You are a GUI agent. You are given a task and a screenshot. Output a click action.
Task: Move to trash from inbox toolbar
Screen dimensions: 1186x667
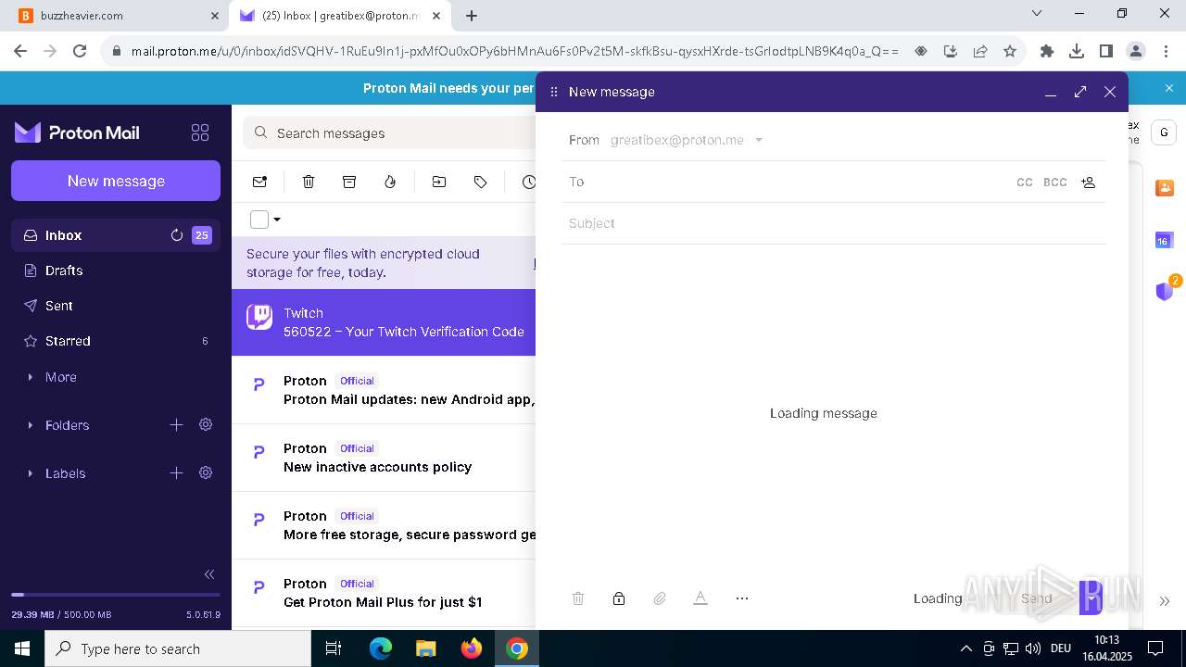click(x=309, y=182)
